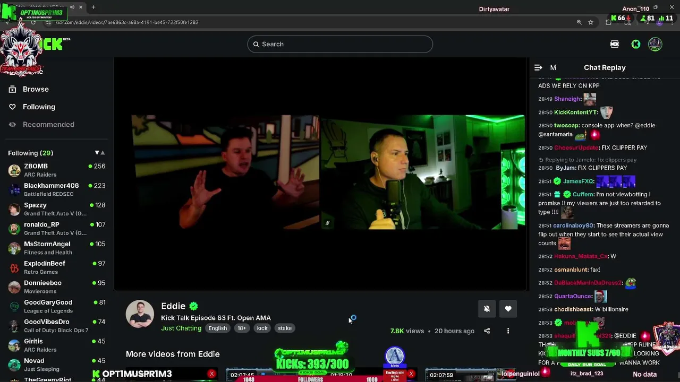
Task: Open a new browser tab
Action: (93, 7)
